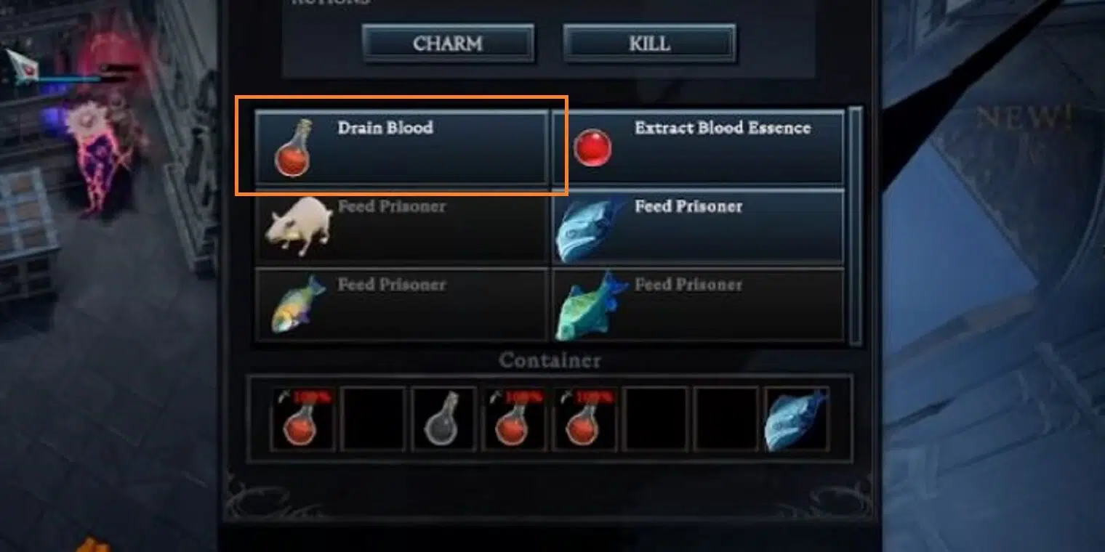Click the KILL button
1105x552 pixels.
(x=649, y=44)
